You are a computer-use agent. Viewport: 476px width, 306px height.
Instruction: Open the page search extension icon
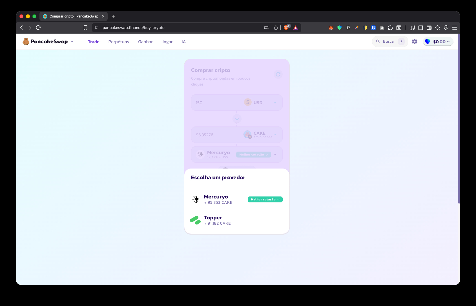click(x=399, y=28)
